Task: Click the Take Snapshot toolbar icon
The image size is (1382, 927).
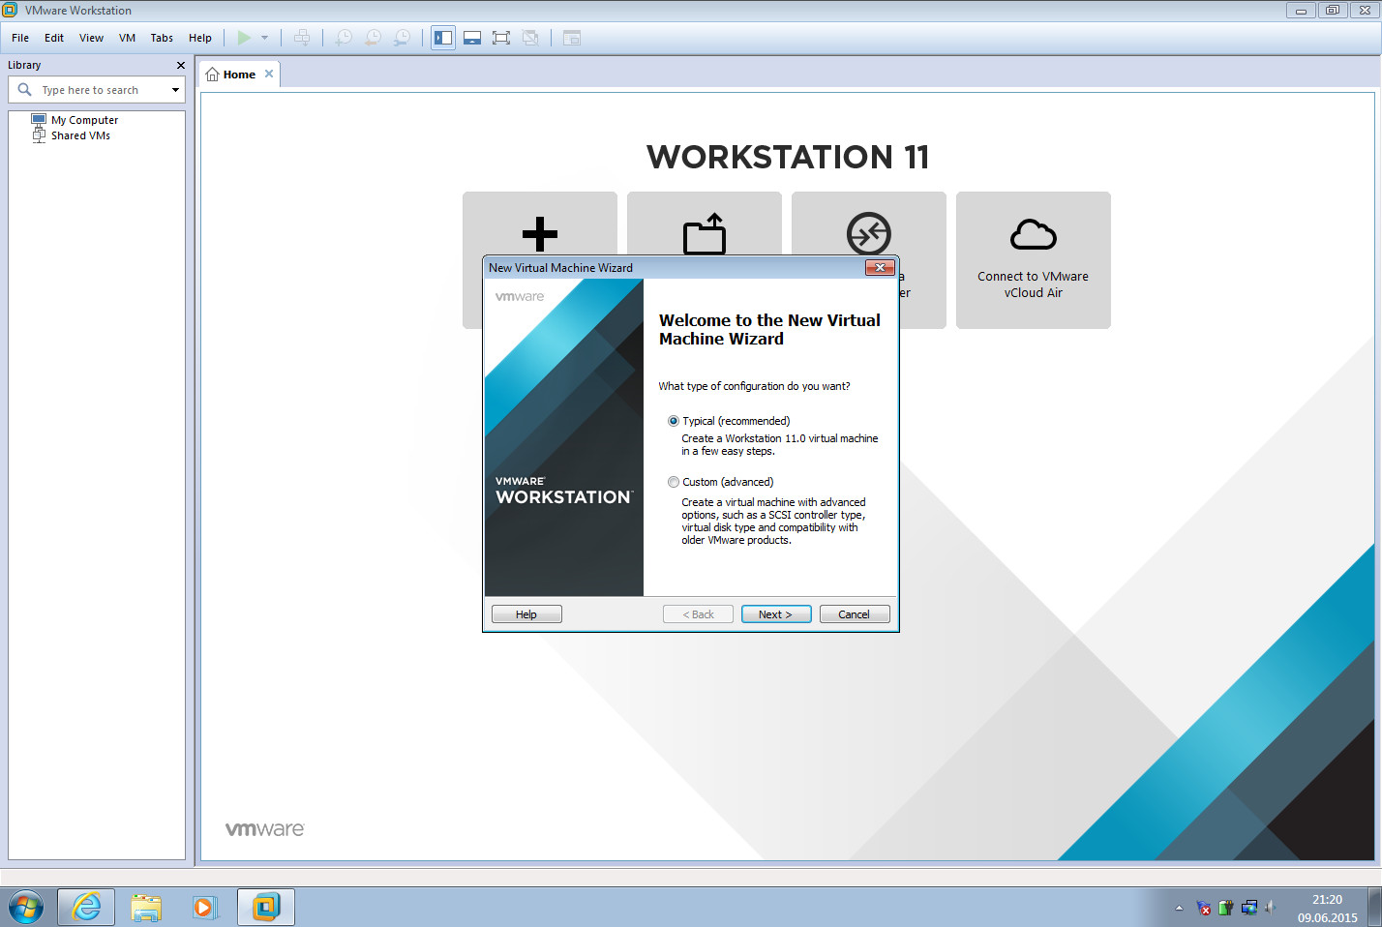Action: pyautogui.click(x=344, y=38)
